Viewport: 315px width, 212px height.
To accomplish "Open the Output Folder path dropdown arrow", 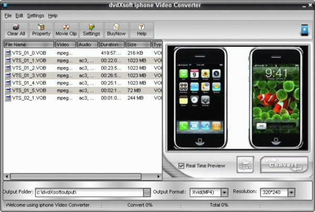I will tap(147, 193).
